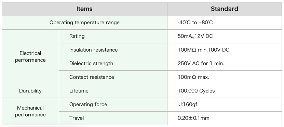The image size is (284, 127).
Task: Click the Operating force label
Action: coord(88,104)
